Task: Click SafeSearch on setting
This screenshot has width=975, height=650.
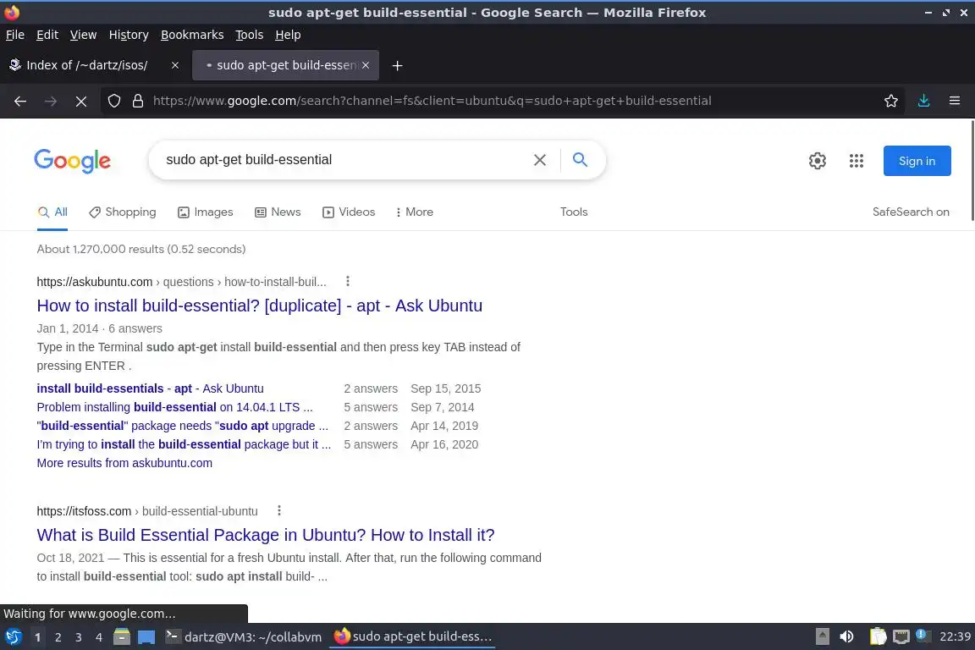Action: click(x=911, y=212)
